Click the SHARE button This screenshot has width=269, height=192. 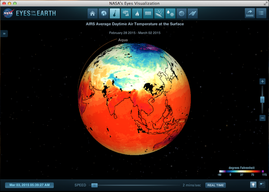[x=250, y=13]
